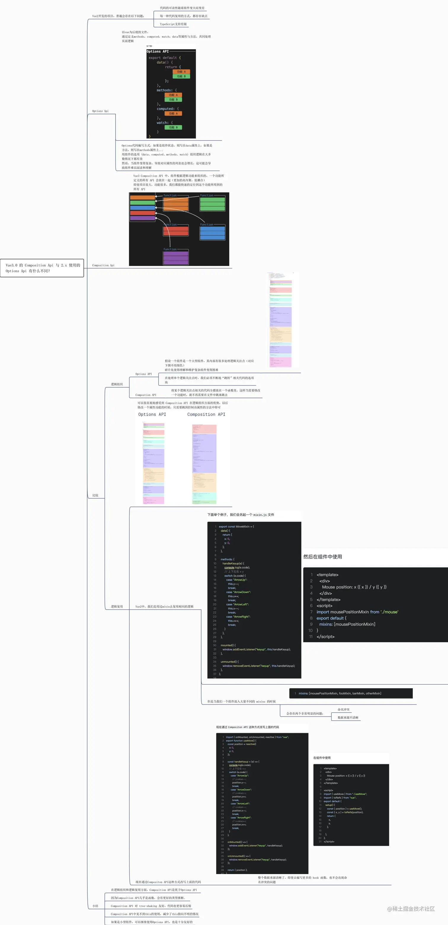Open the tall pastel-colored code fragments image

tap(281, 320)
